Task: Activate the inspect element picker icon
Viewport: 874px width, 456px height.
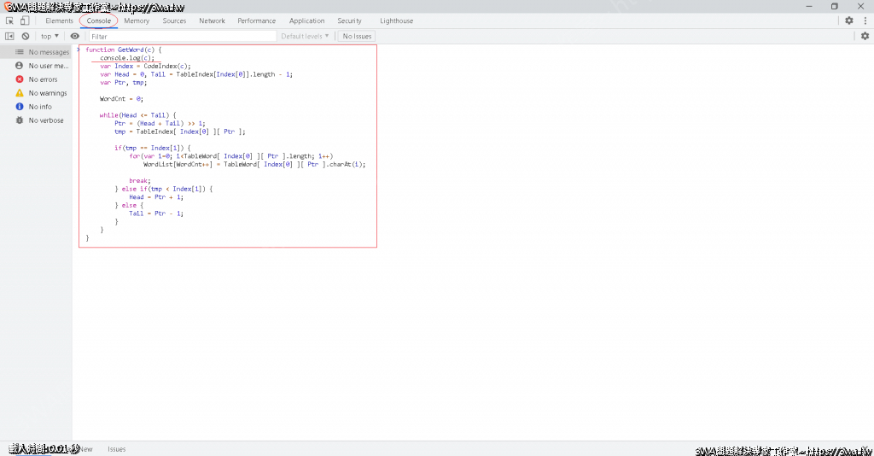Action: pyautogui.click(x=10, y=20)
